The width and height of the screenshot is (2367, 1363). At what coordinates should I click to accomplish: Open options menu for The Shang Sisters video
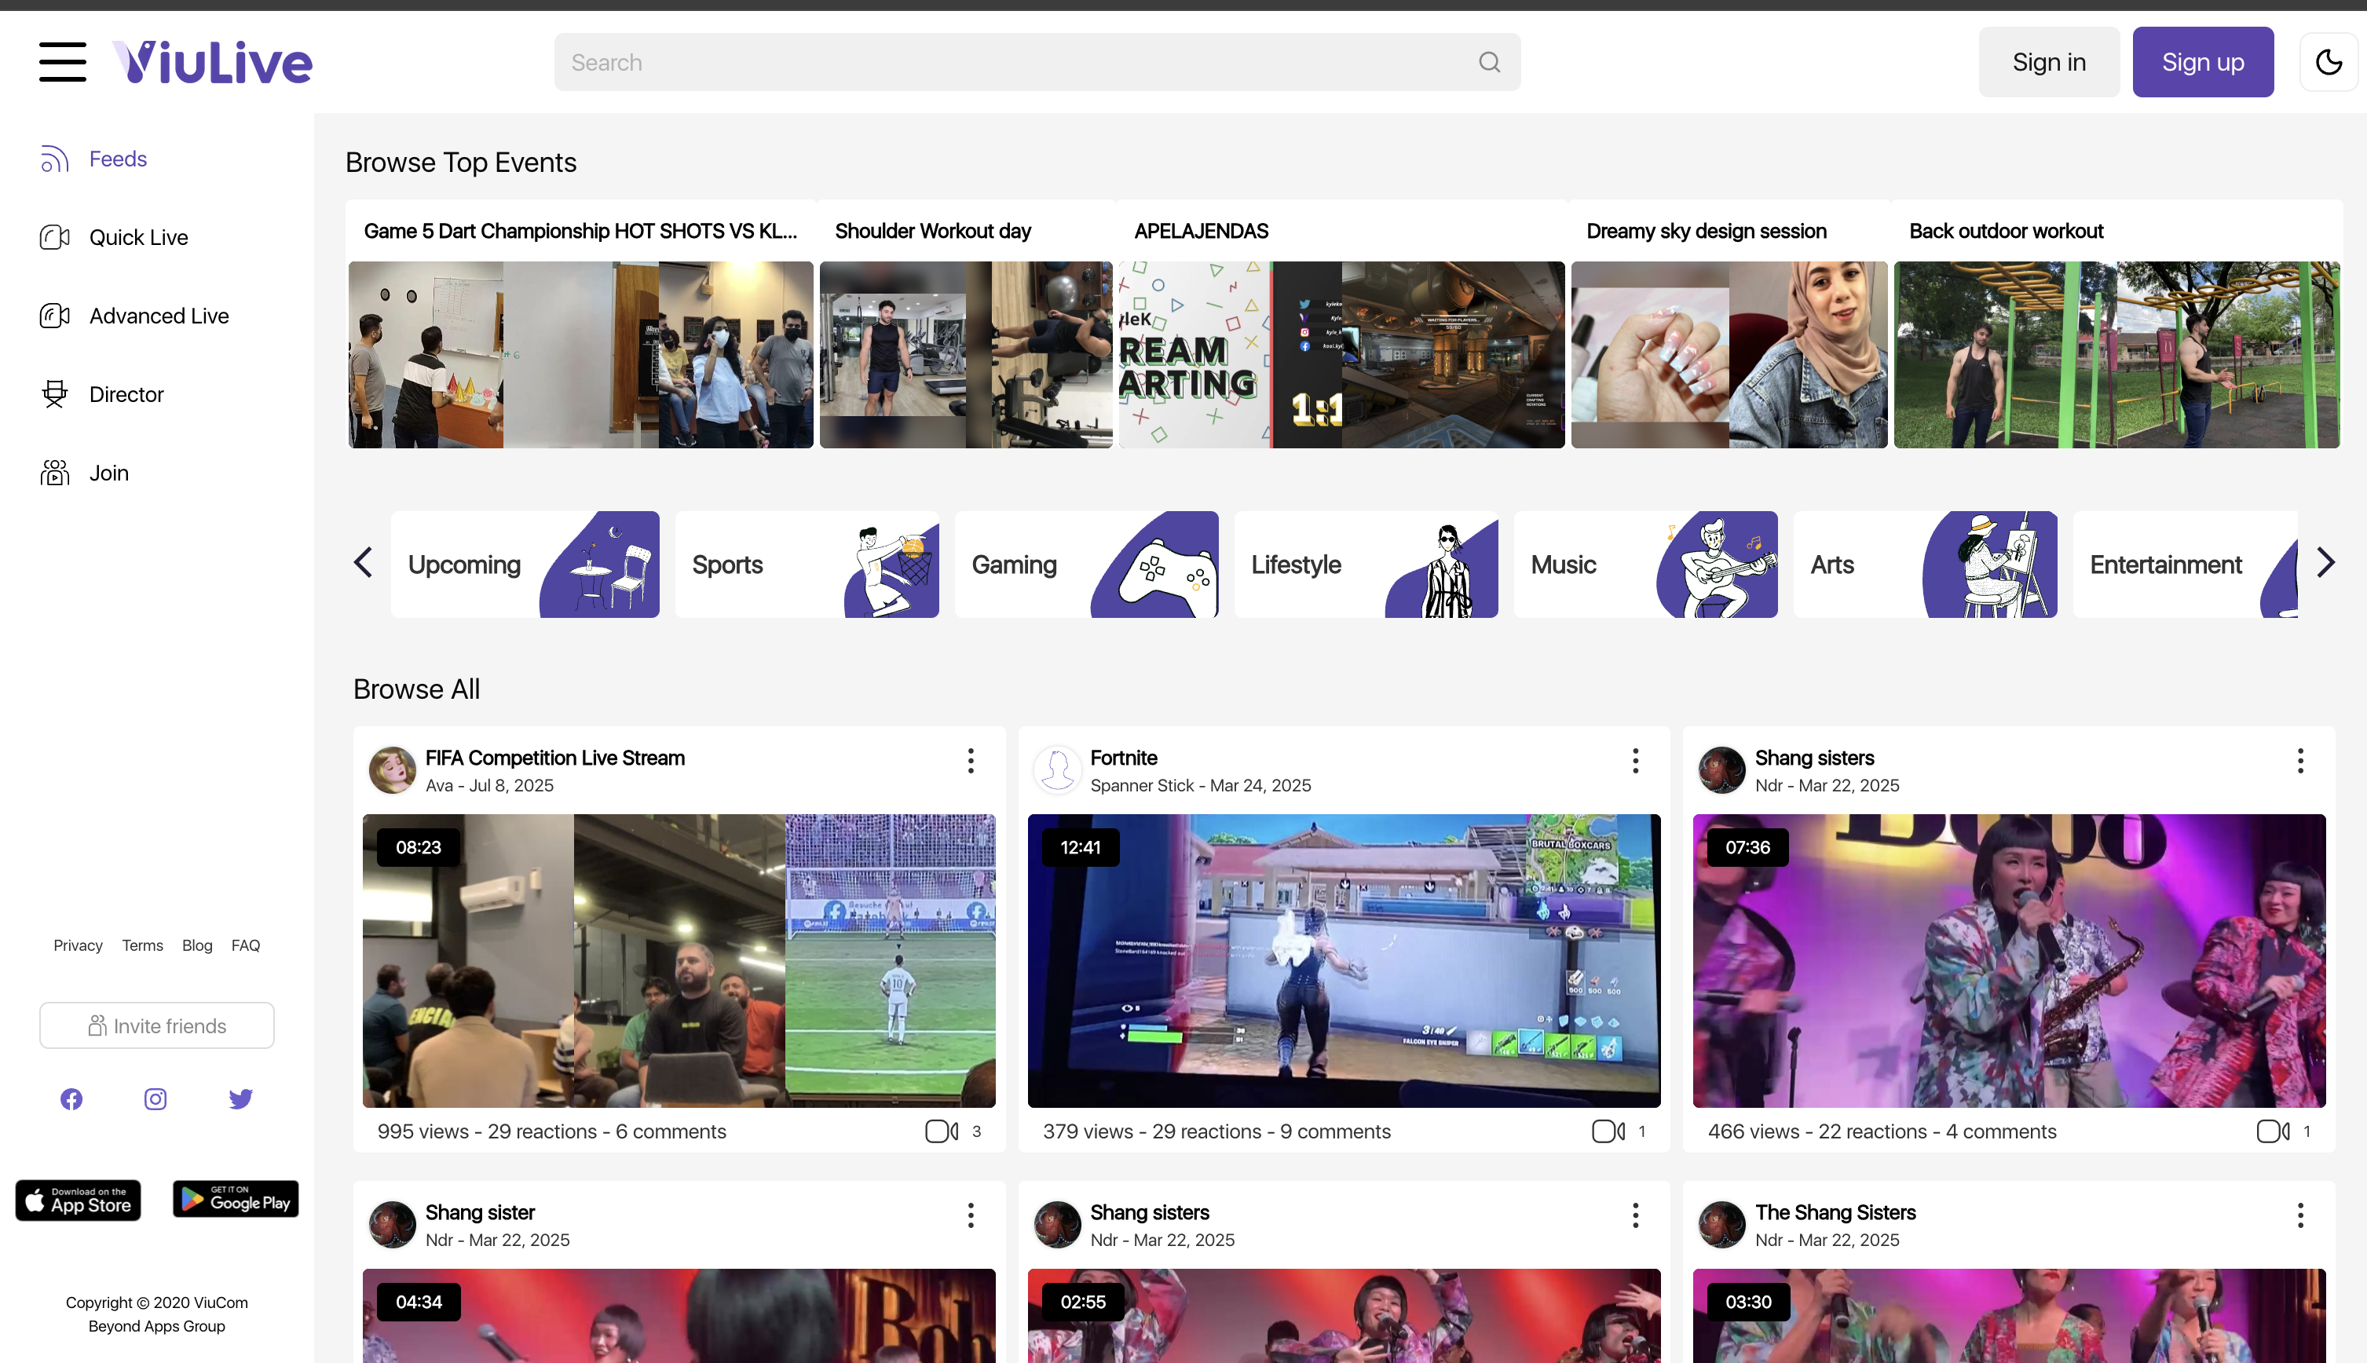pyautogui.click(x=2300, y=1216)
